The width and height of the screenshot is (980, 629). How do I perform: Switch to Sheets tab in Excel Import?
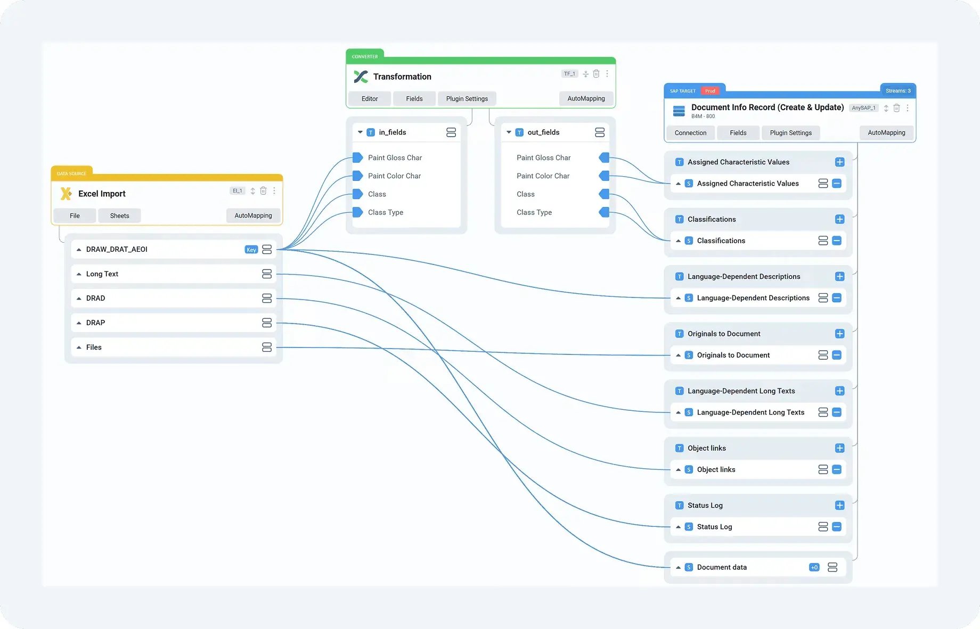[119, 216]
